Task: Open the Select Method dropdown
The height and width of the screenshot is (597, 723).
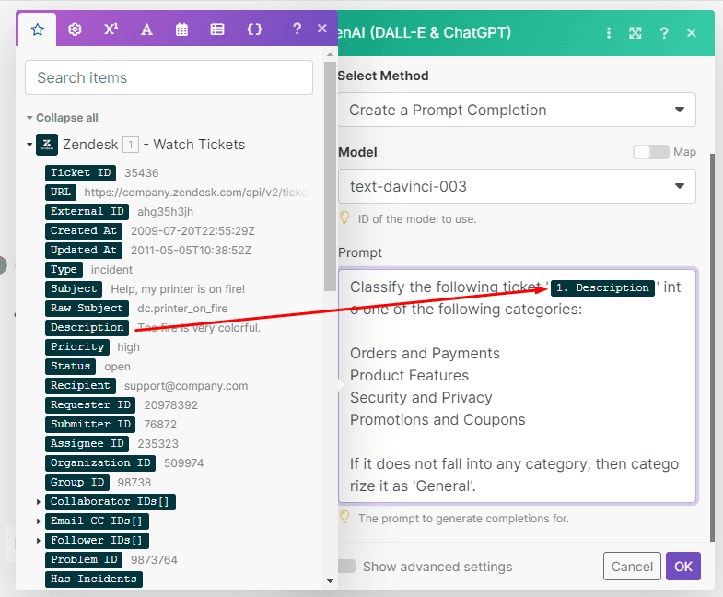Action: (516, 110)
